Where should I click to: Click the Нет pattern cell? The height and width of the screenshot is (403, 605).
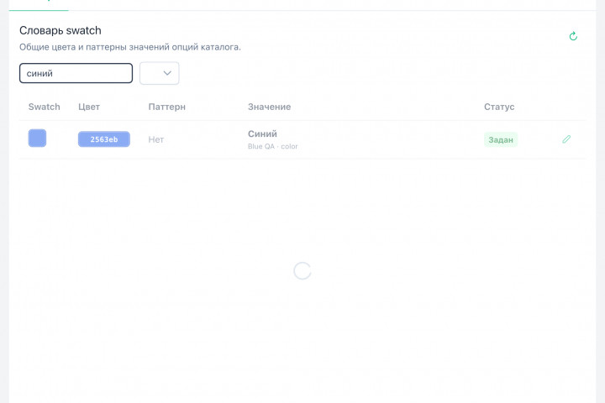coord(156,139)
